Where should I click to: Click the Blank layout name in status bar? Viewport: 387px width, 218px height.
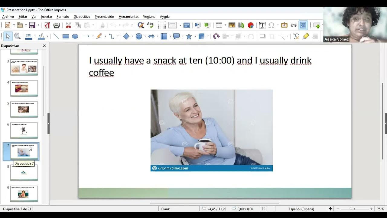pyautogui.click(x=165, y=209)
